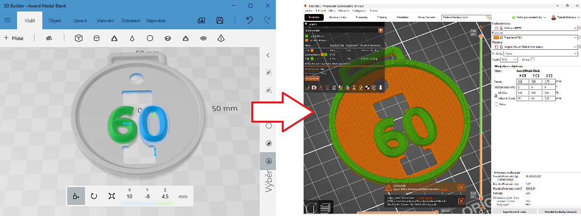This screenshot has height=216, width=581.
Task: Select the Scale tool in bottom toolbar
Action: 112,196
